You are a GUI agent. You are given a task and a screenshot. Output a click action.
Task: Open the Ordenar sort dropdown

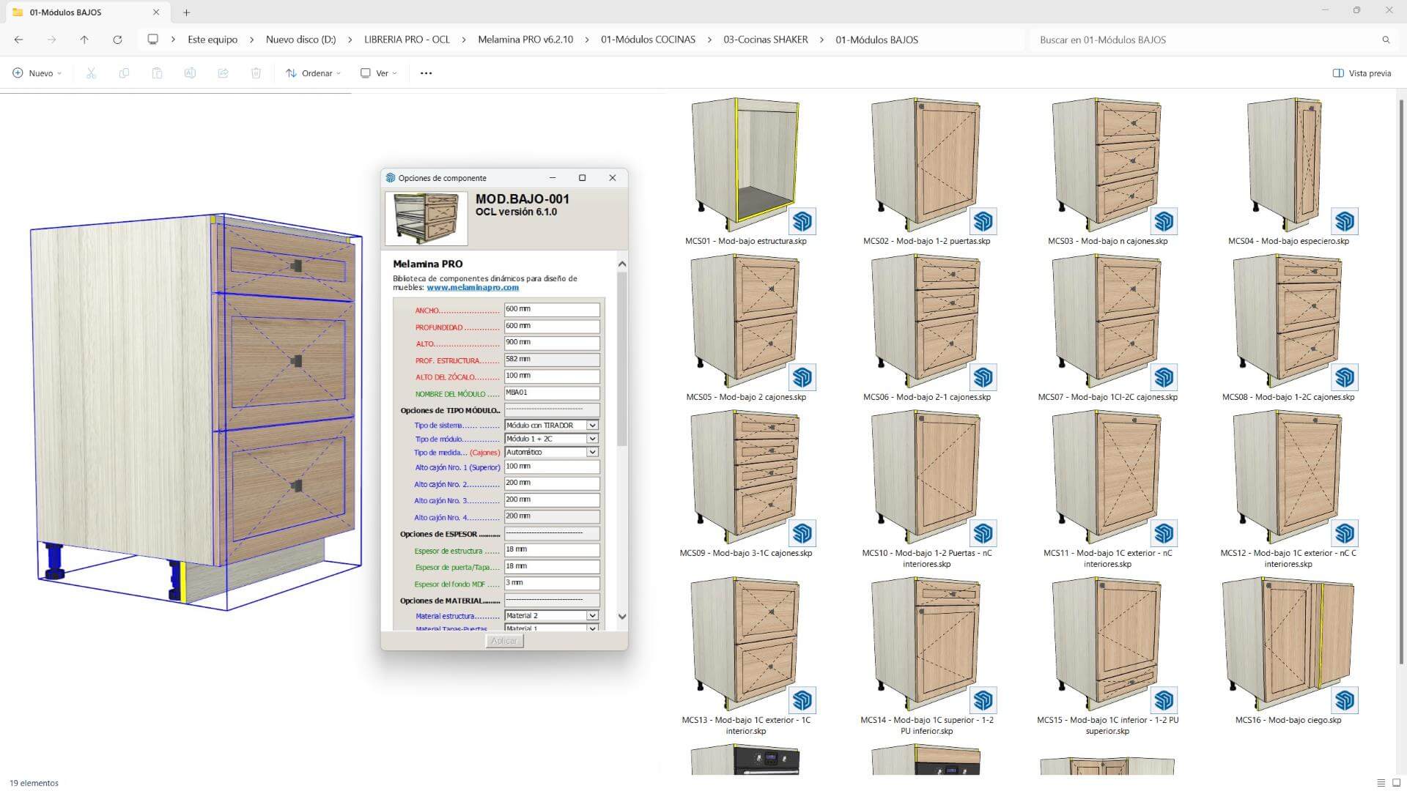[x=313, y=73]
